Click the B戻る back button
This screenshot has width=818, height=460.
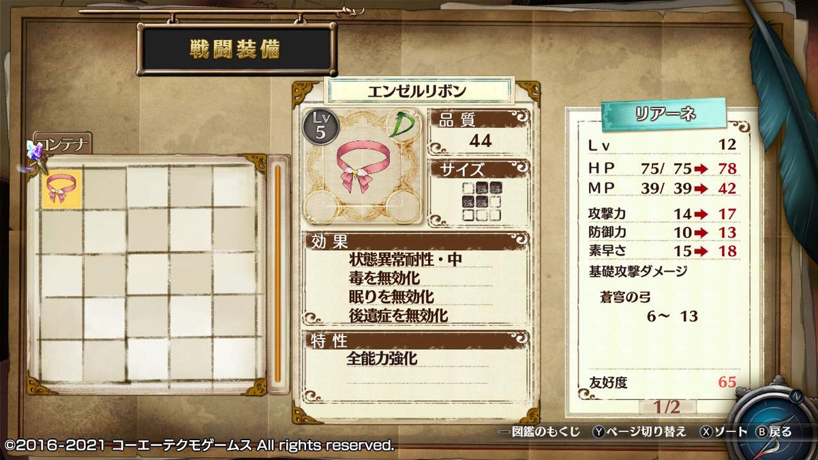tap(774, 431)
